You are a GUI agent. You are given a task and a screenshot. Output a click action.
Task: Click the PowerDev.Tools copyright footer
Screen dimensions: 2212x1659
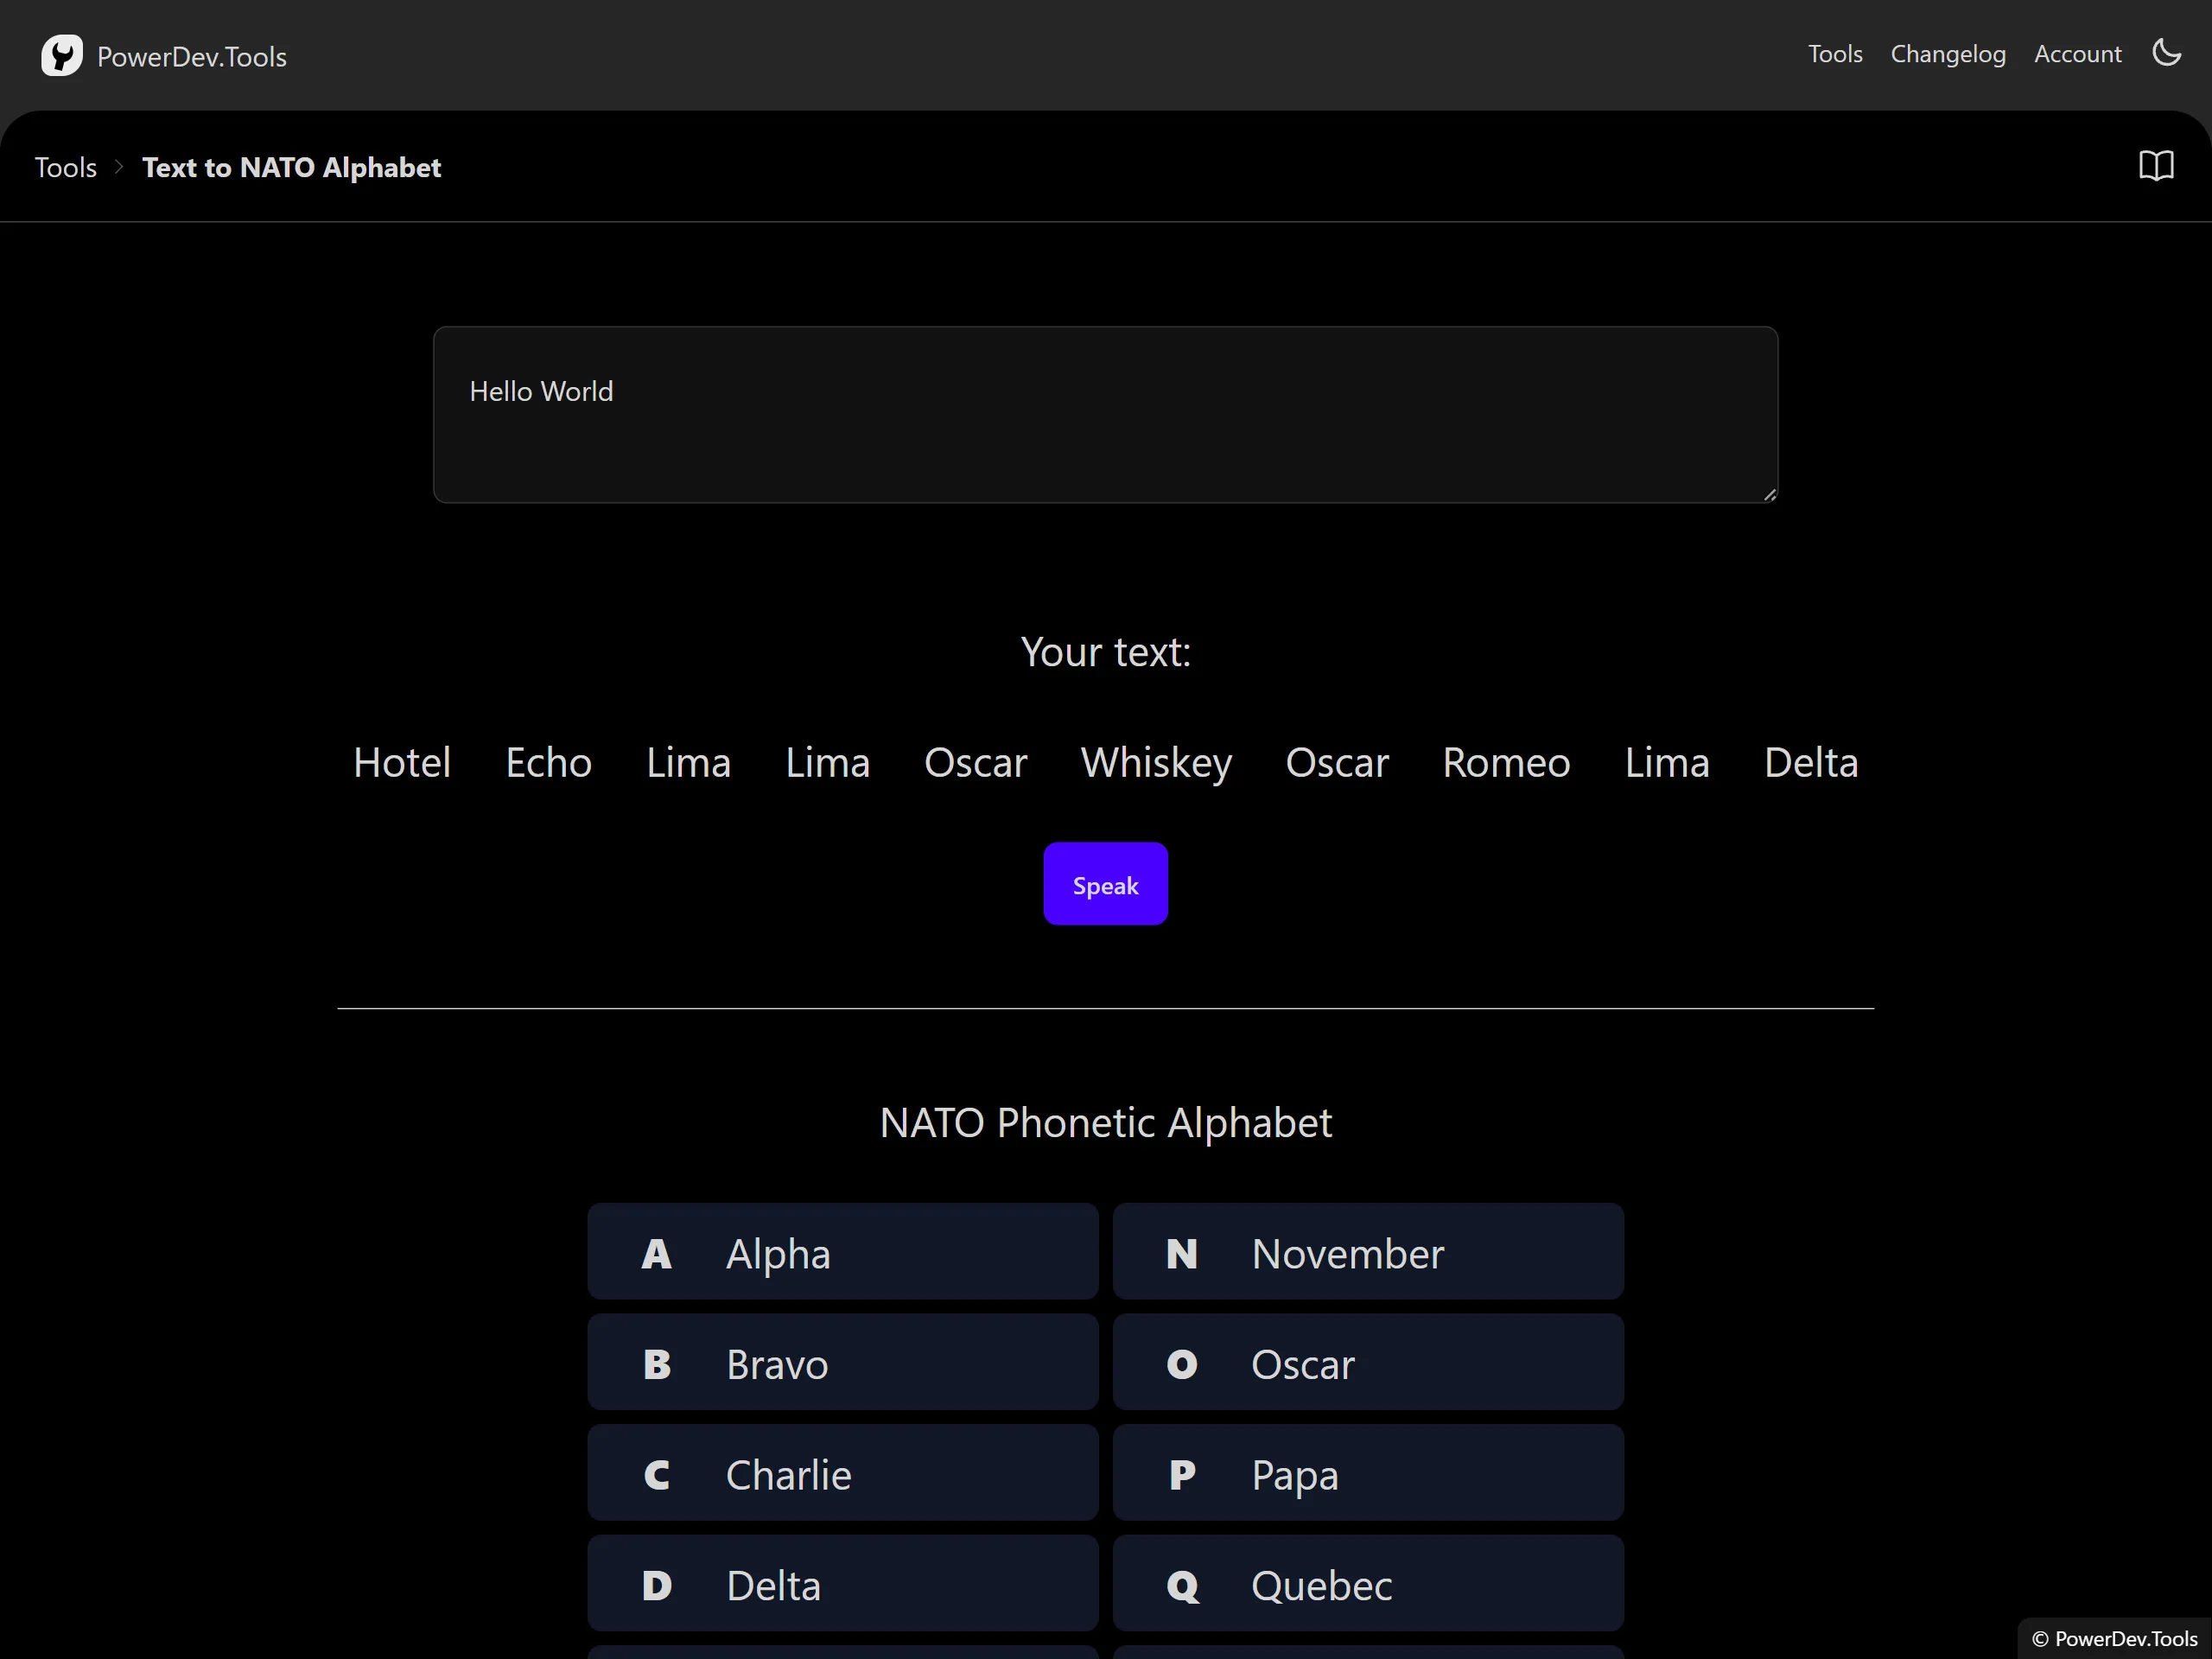(x=2114, y=1638)
